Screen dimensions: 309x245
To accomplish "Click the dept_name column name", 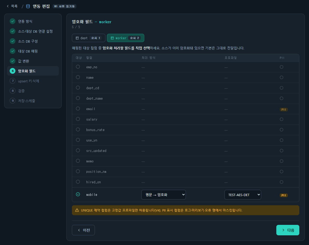I will point(94,98).
